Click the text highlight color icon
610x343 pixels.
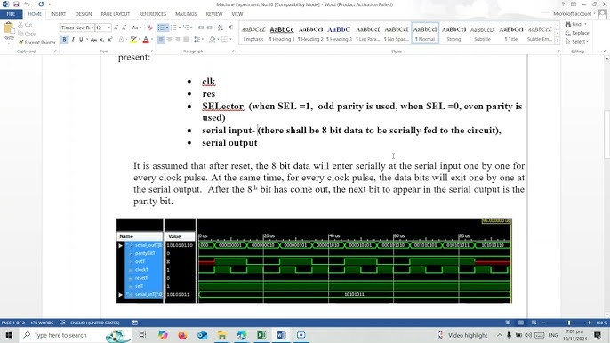tap(133, 39)
